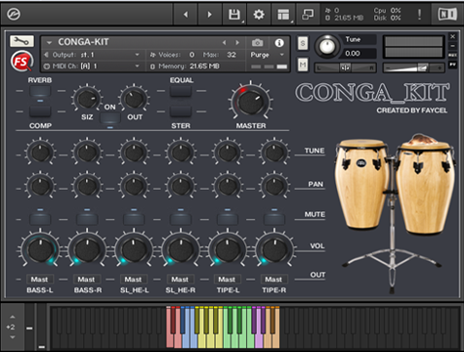This screenshot has height=352, width=464.
Task: Open the Purge dropdown menu
Action: click(267, 55)
